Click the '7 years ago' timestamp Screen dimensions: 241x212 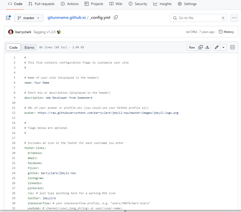click(x=207, y=32)
